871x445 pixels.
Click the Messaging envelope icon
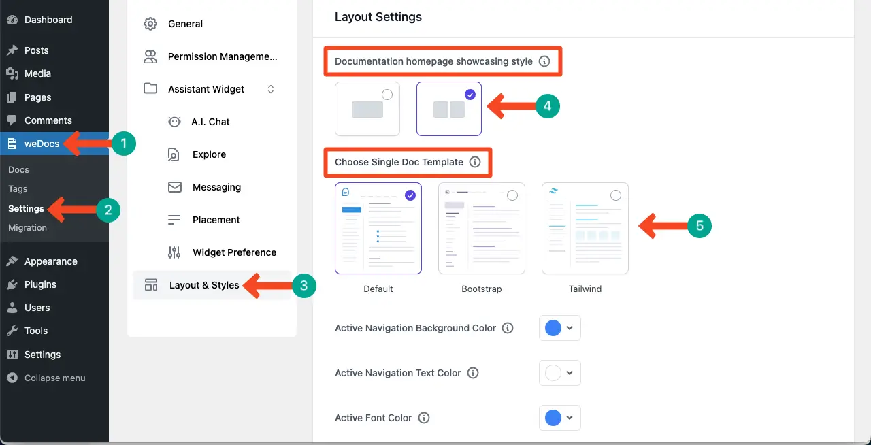click(174, 187)
